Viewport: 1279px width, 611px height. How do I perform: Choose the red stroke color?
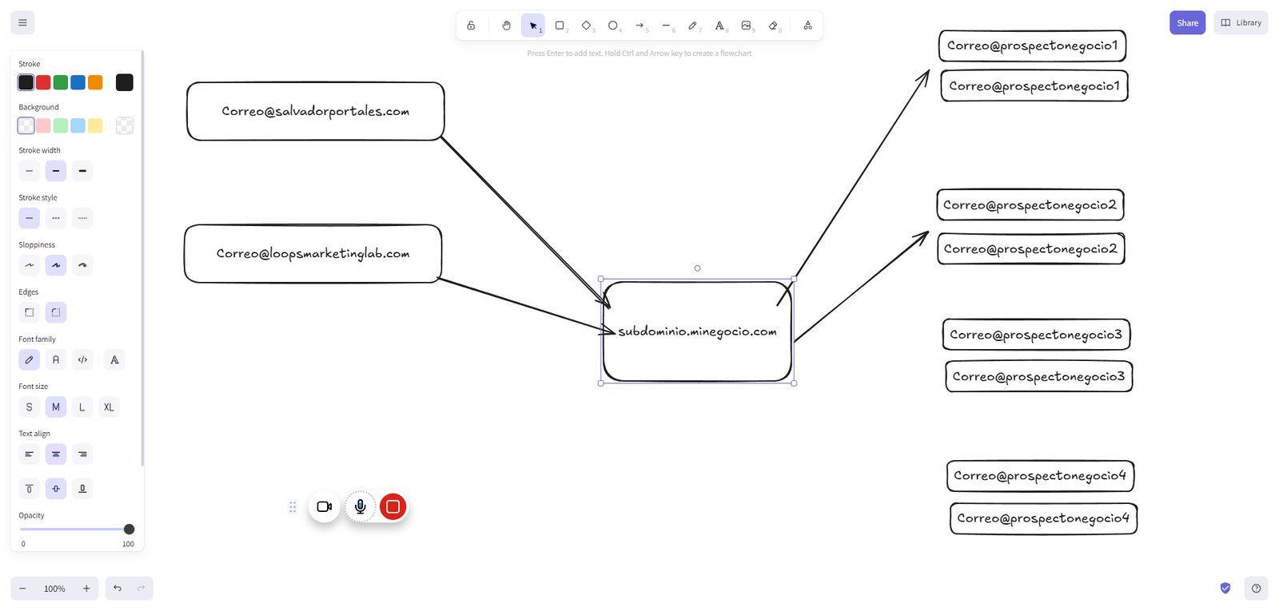[43, 82]
